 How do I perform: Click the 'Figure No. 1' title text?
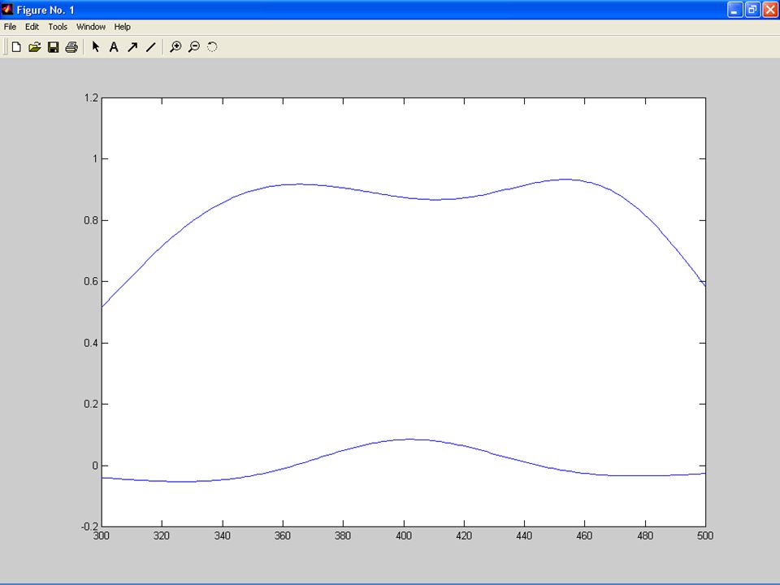click(45, 10)
